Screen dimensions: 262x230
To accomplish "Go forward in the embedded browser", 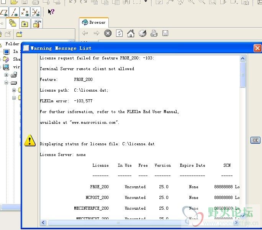I will [x=97, y=33].
